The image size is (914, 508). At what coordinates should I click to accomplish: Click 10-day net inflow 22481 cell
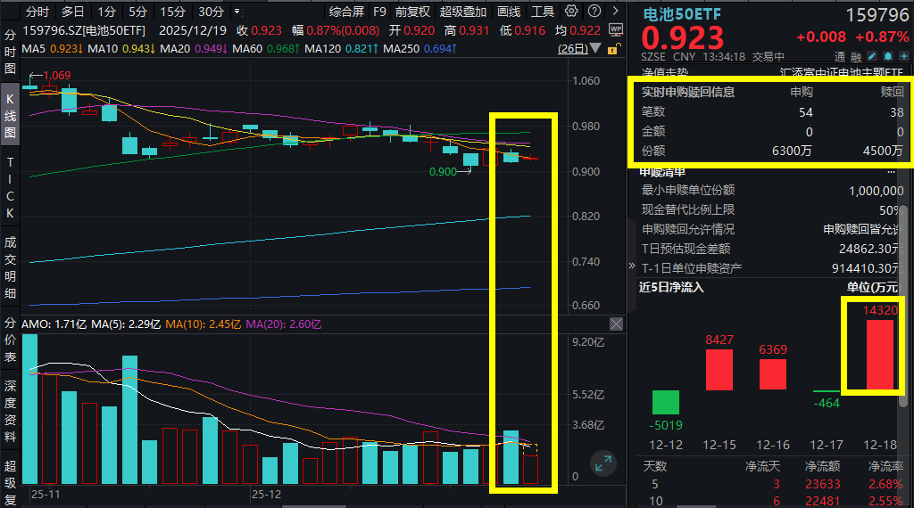822,501
